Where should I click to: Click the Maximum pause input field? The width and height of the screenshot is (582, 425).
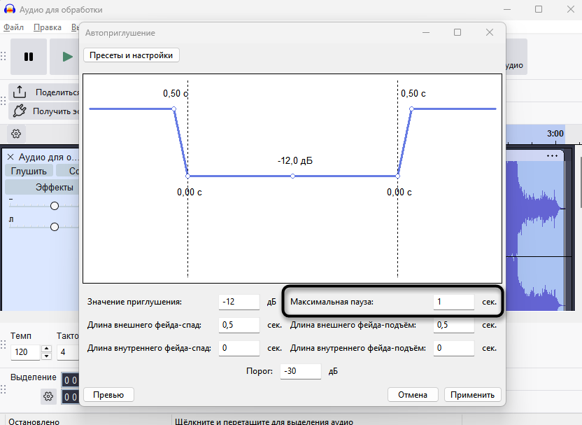pyautogui.click(x=453, y=302)
